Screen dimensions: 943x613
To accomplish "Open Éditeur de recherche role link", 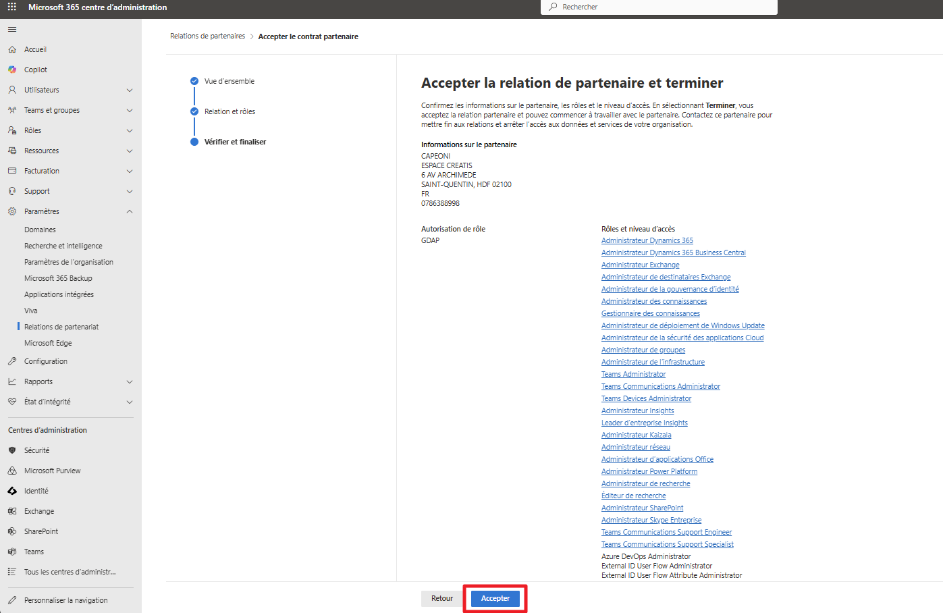I will click(x=634, y=496).
